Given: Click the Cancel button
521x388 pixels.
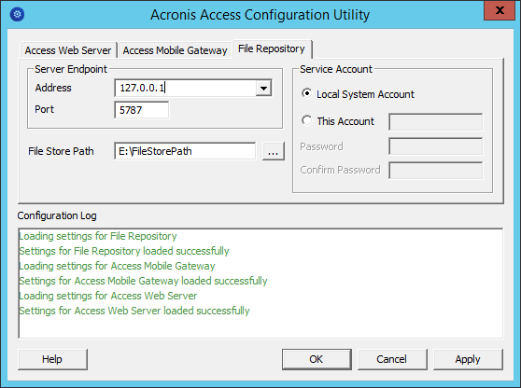Looking at the screenshot, I should 392,359.
